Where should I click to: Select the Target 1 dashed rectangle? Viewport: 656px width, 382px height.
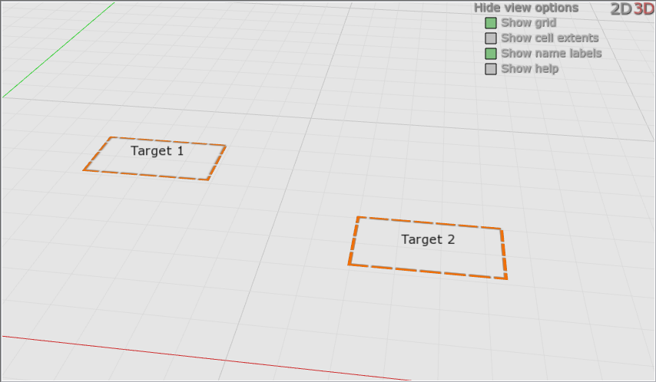tap(155, 159)
